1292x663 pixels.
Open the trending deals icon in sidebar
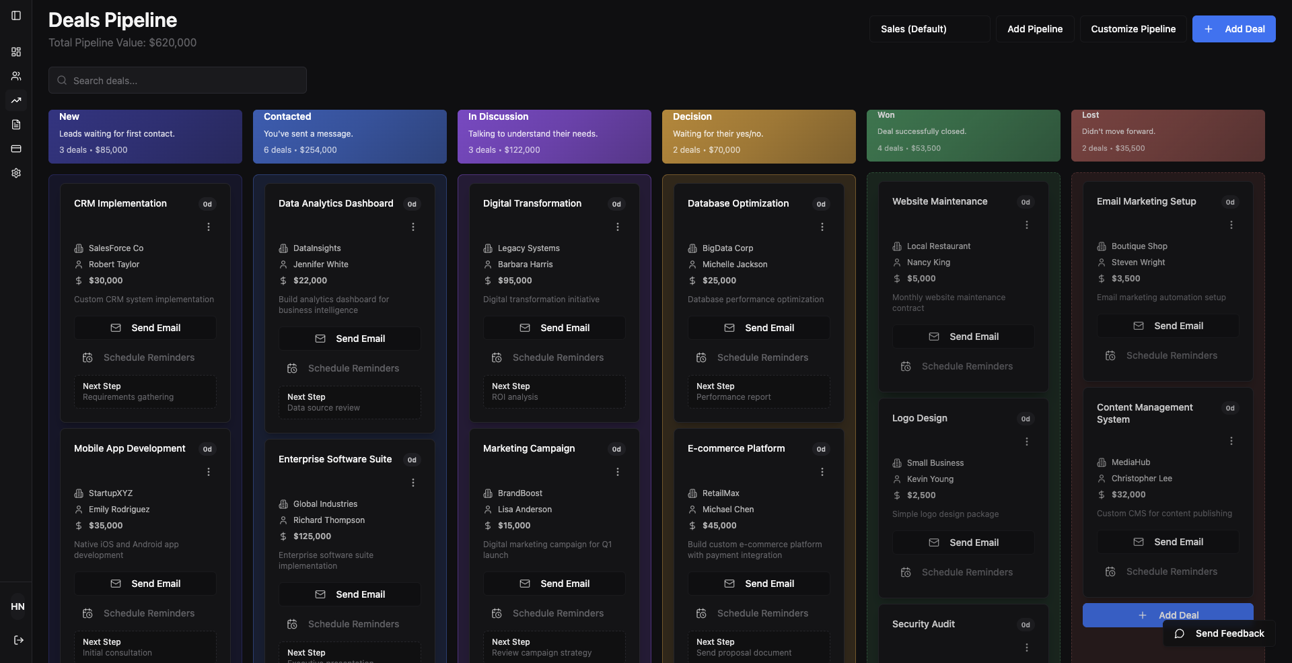(x=16, y=100)
